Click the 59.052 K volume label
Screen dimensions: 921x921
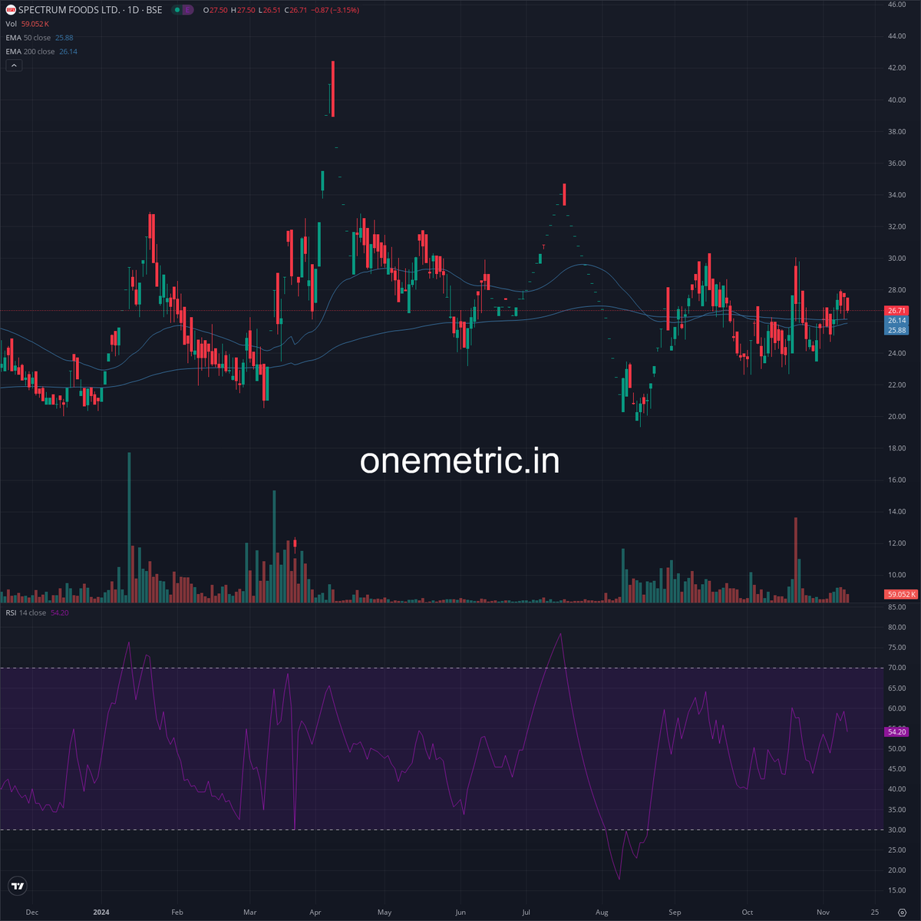pyautogui.click(x=901, y=594)
